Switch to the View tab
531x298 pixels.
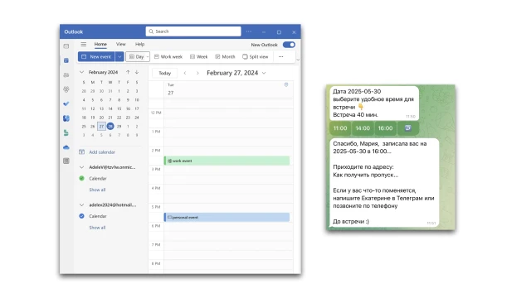[x=121, y=44]
